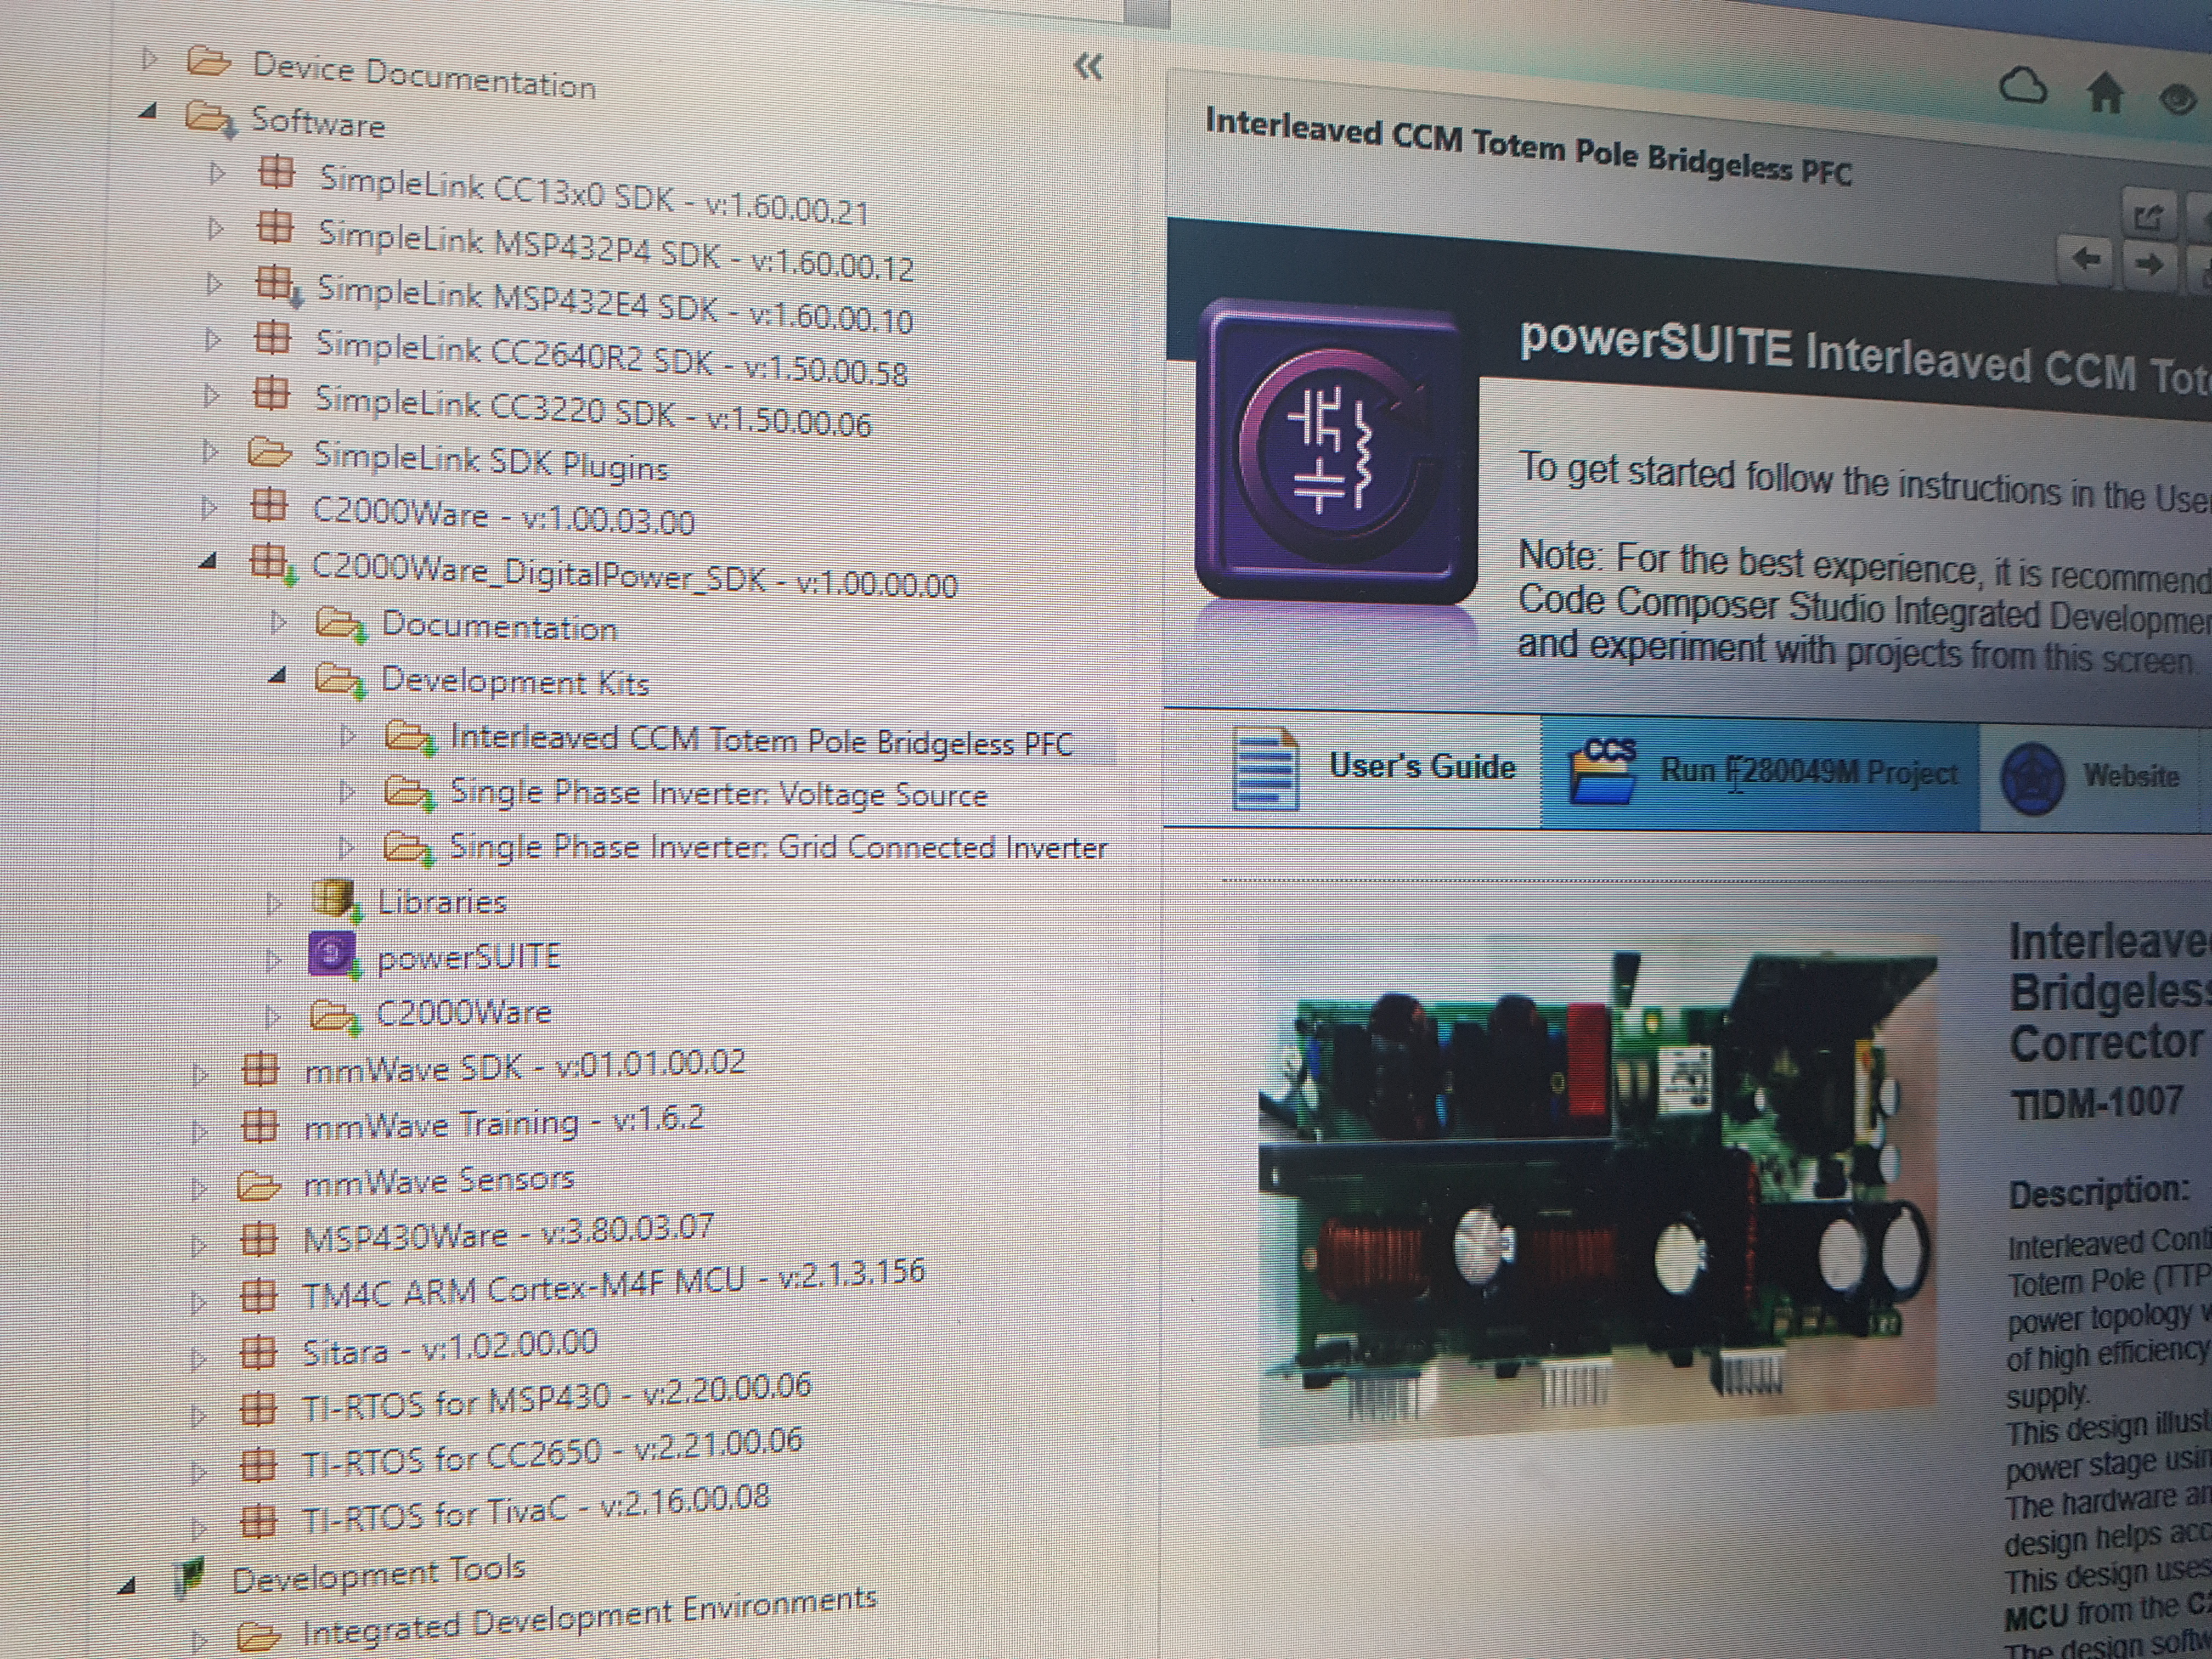The width and height of the screenshot is (2212, 1659).
Task: Collapse the tree panel with double chevron
Action: (1088, 67)
